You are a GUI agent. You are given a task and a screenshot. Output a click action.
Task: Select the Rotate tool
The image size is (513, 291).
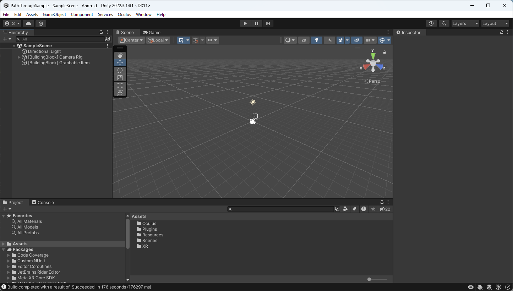[x=120, y=70]
